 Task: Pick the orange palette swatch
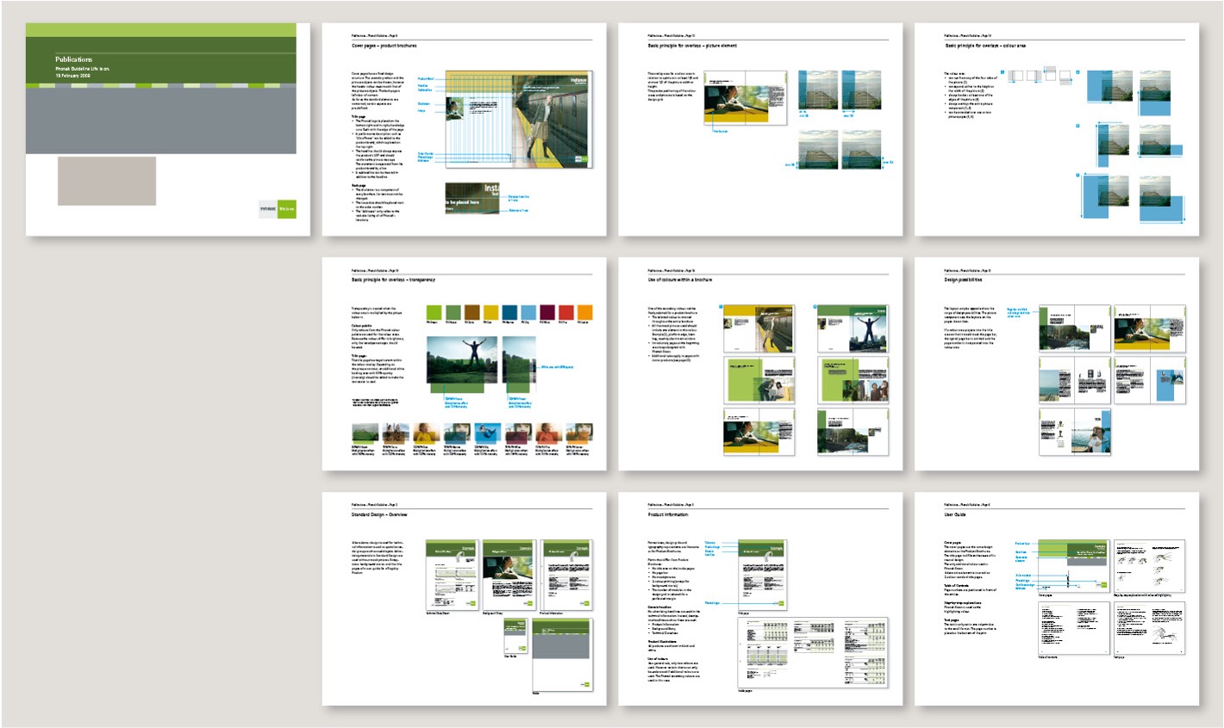point(585,312)
